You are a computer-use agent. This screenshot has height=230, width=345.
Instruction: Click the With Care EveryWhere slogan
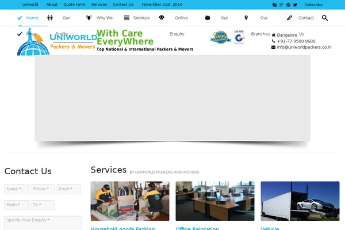point(125,37)
